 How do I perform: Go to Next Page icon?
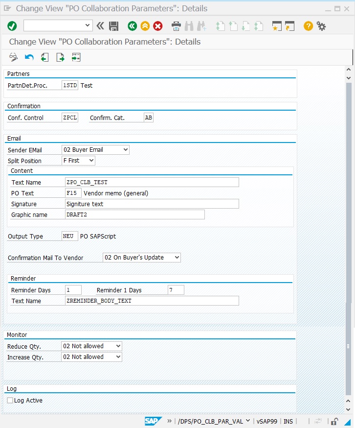(x=245, y=26)
